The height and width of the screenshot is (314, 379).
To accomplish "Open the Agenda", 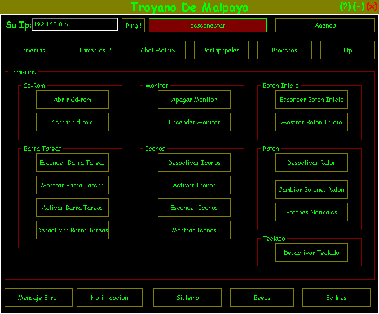I will [325, 25].
